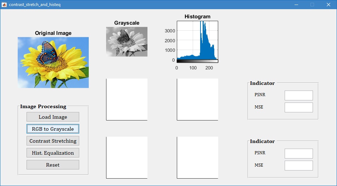Close the contrast_stretch_and_histeq window
Viewport: 337px width, 186px height.
point(329,5)
